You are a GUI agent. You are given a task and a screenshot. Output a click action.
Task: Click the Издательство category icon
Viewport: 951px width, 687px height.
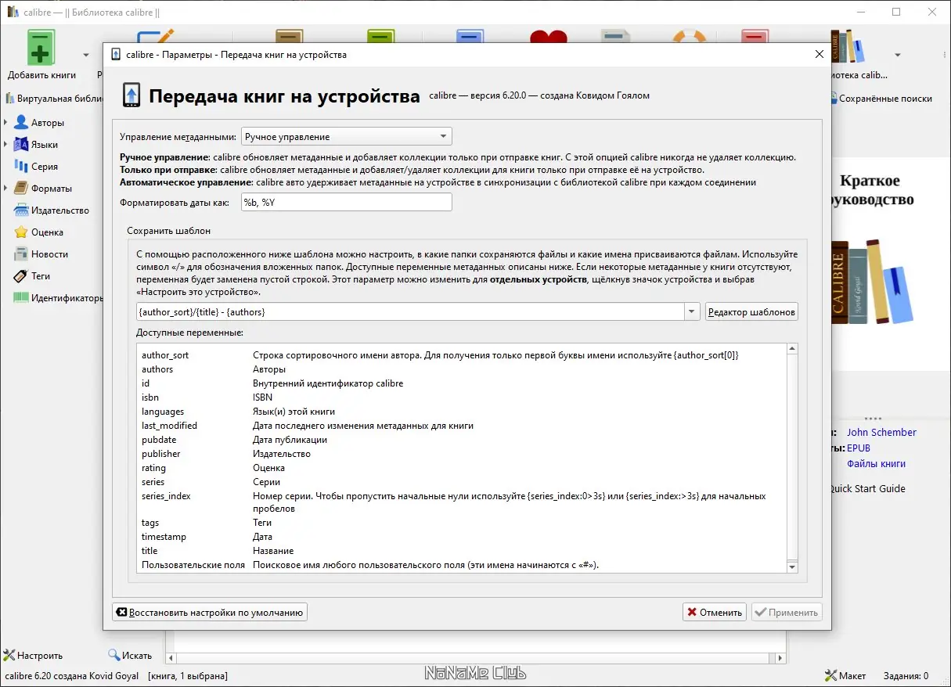pos(21,210)
